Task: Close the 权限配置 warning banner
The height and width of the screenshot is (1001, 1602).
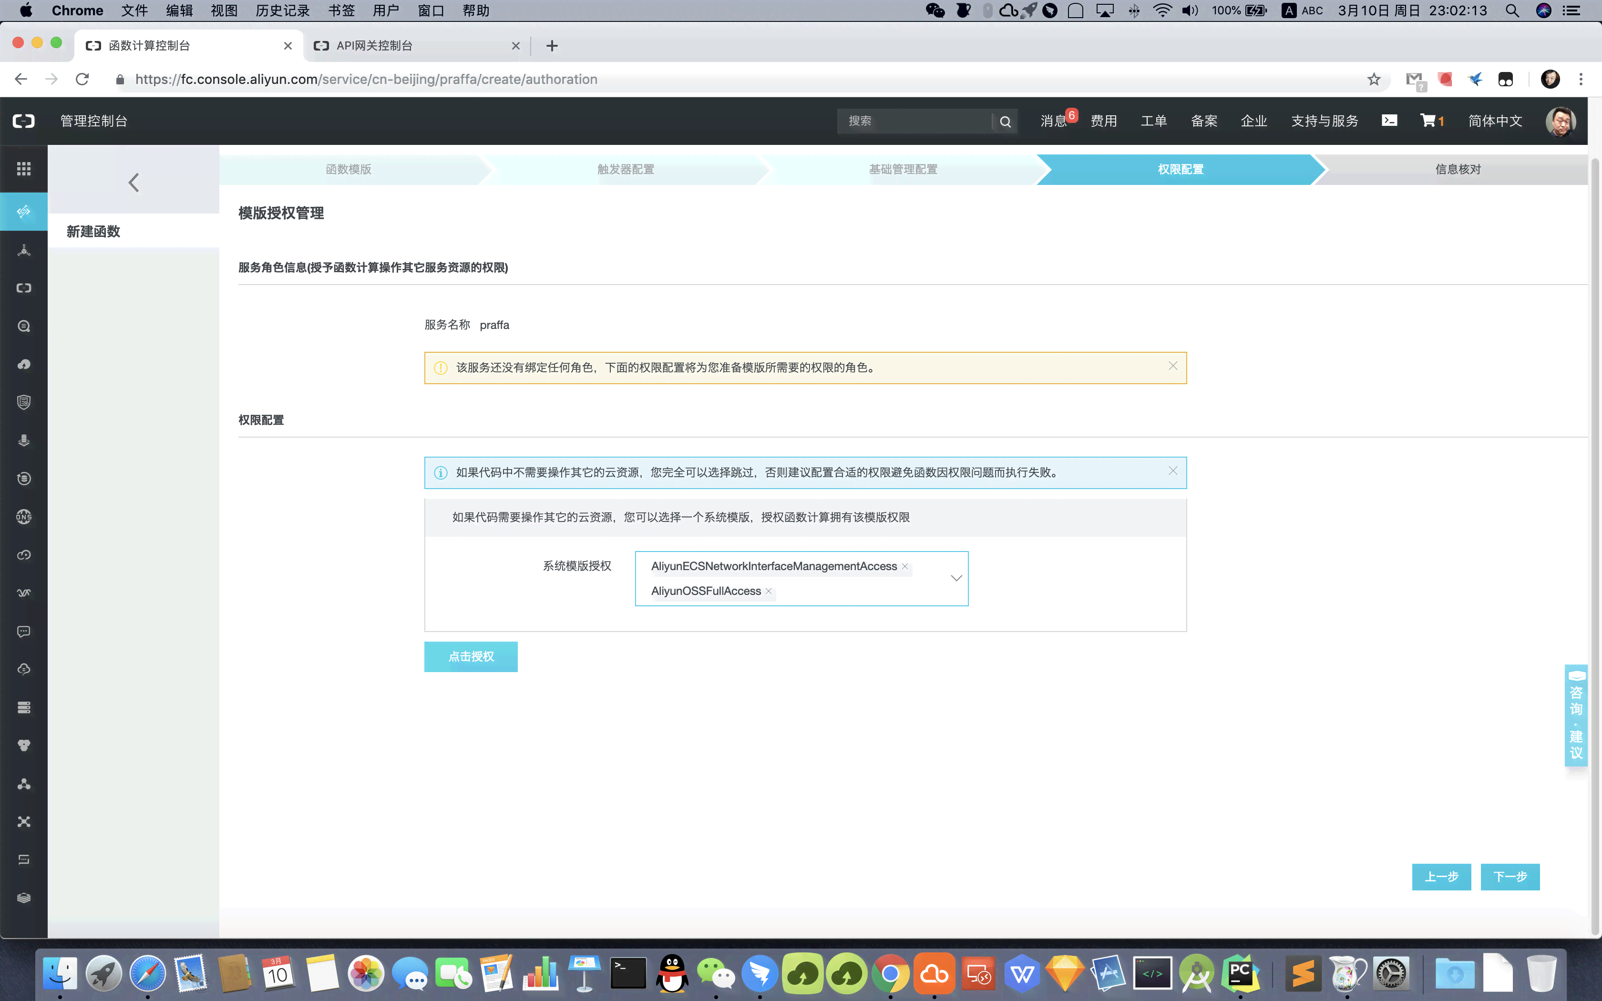Action: (x=1173, y=470)
